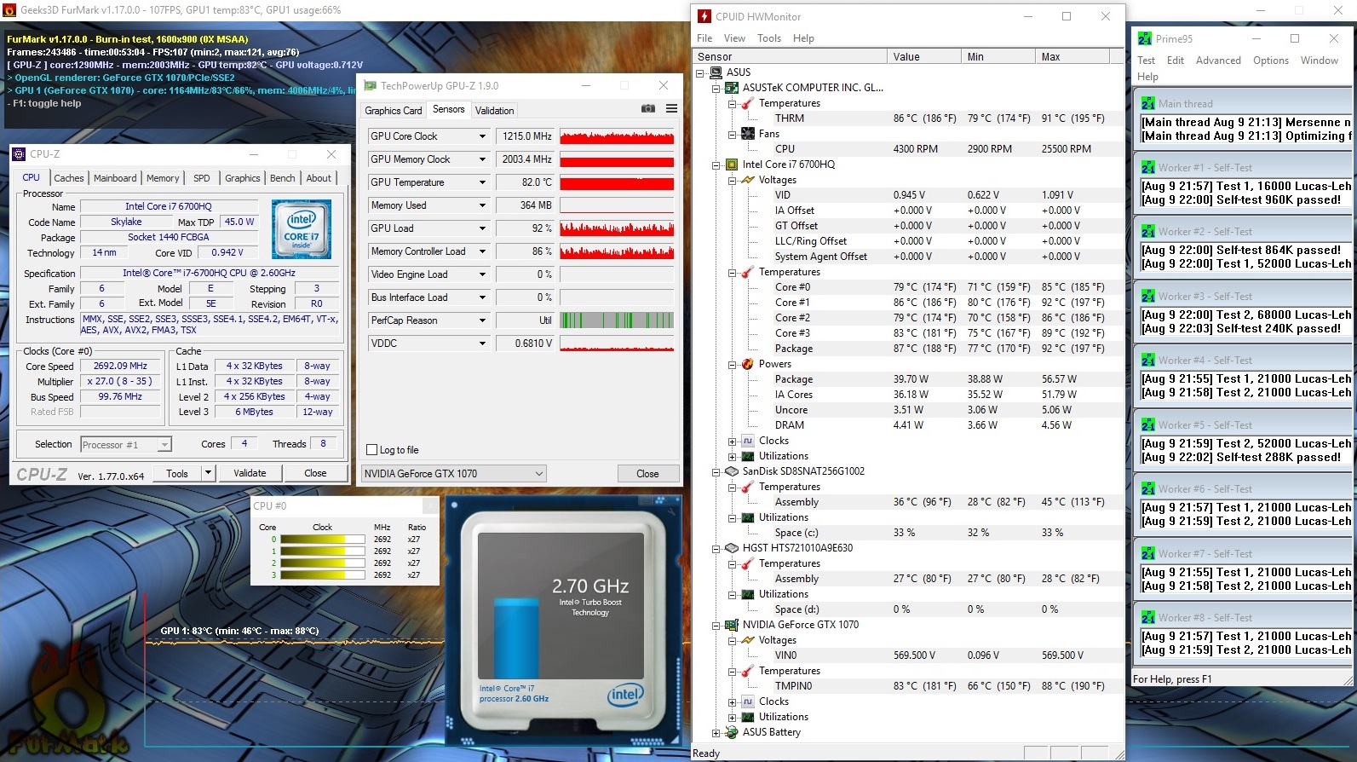1357x762 pixels.
Task: Switch to the Caches tab in CPU-Z
Action: [69, 178]
